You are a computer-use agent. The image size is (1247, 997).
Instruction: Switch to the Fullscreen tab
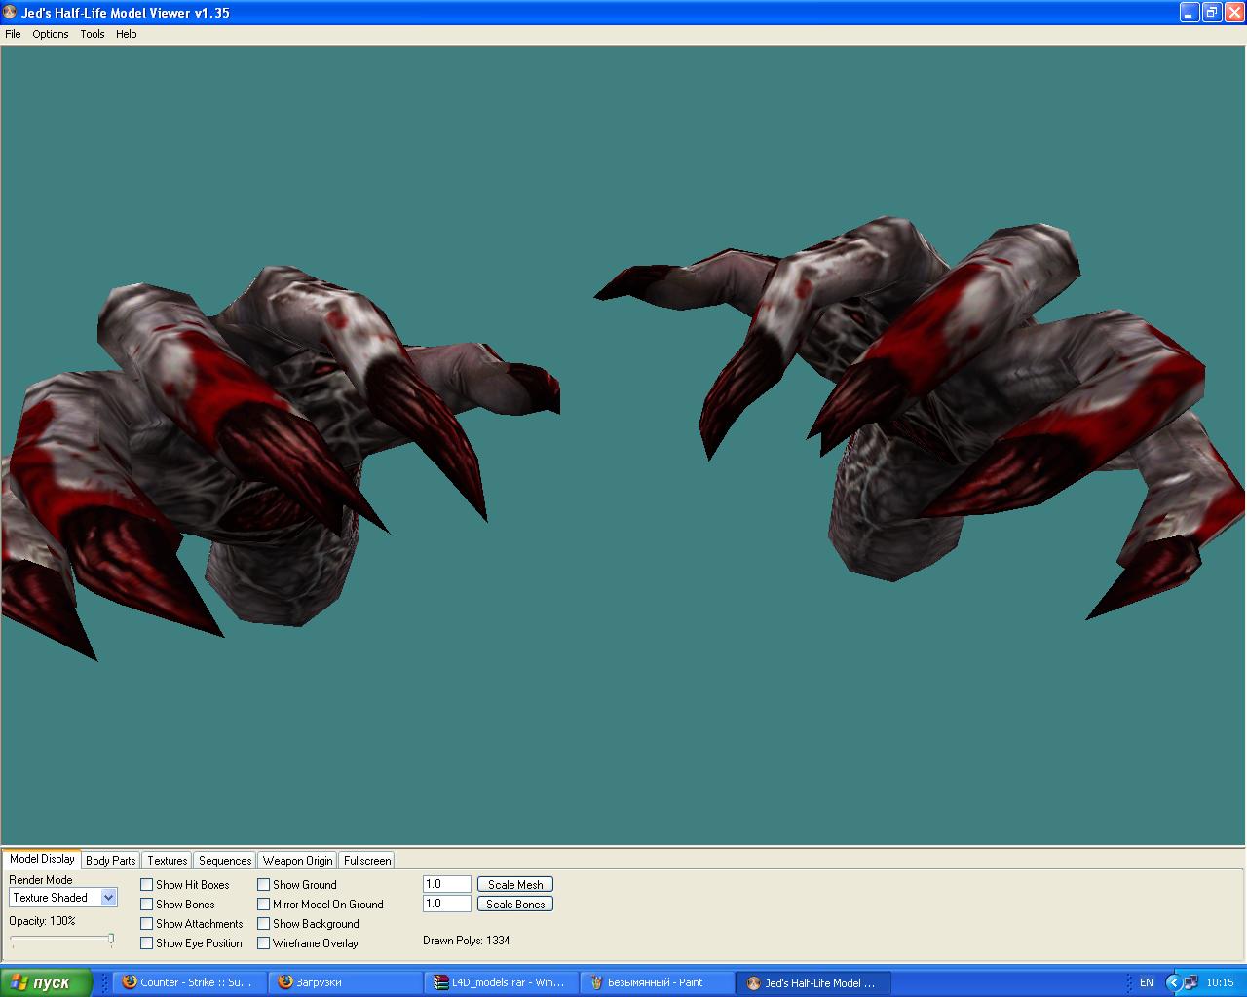pyautogui.click(x=367, y=861)
